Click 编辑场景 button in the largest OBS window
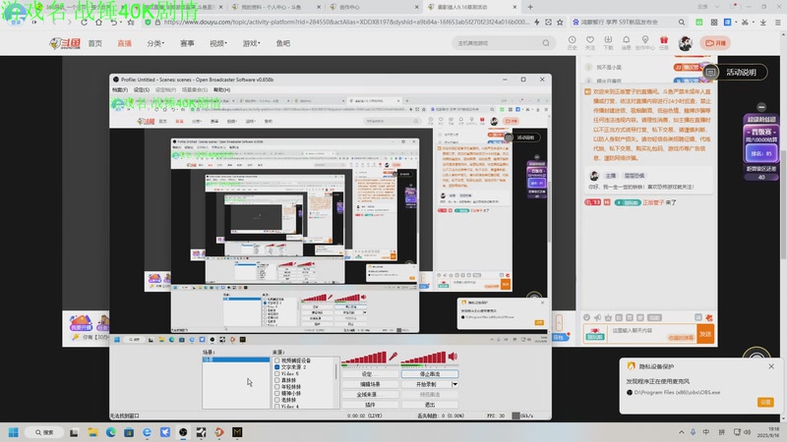Viewport: 787px width, 442px height. [371, 384]
